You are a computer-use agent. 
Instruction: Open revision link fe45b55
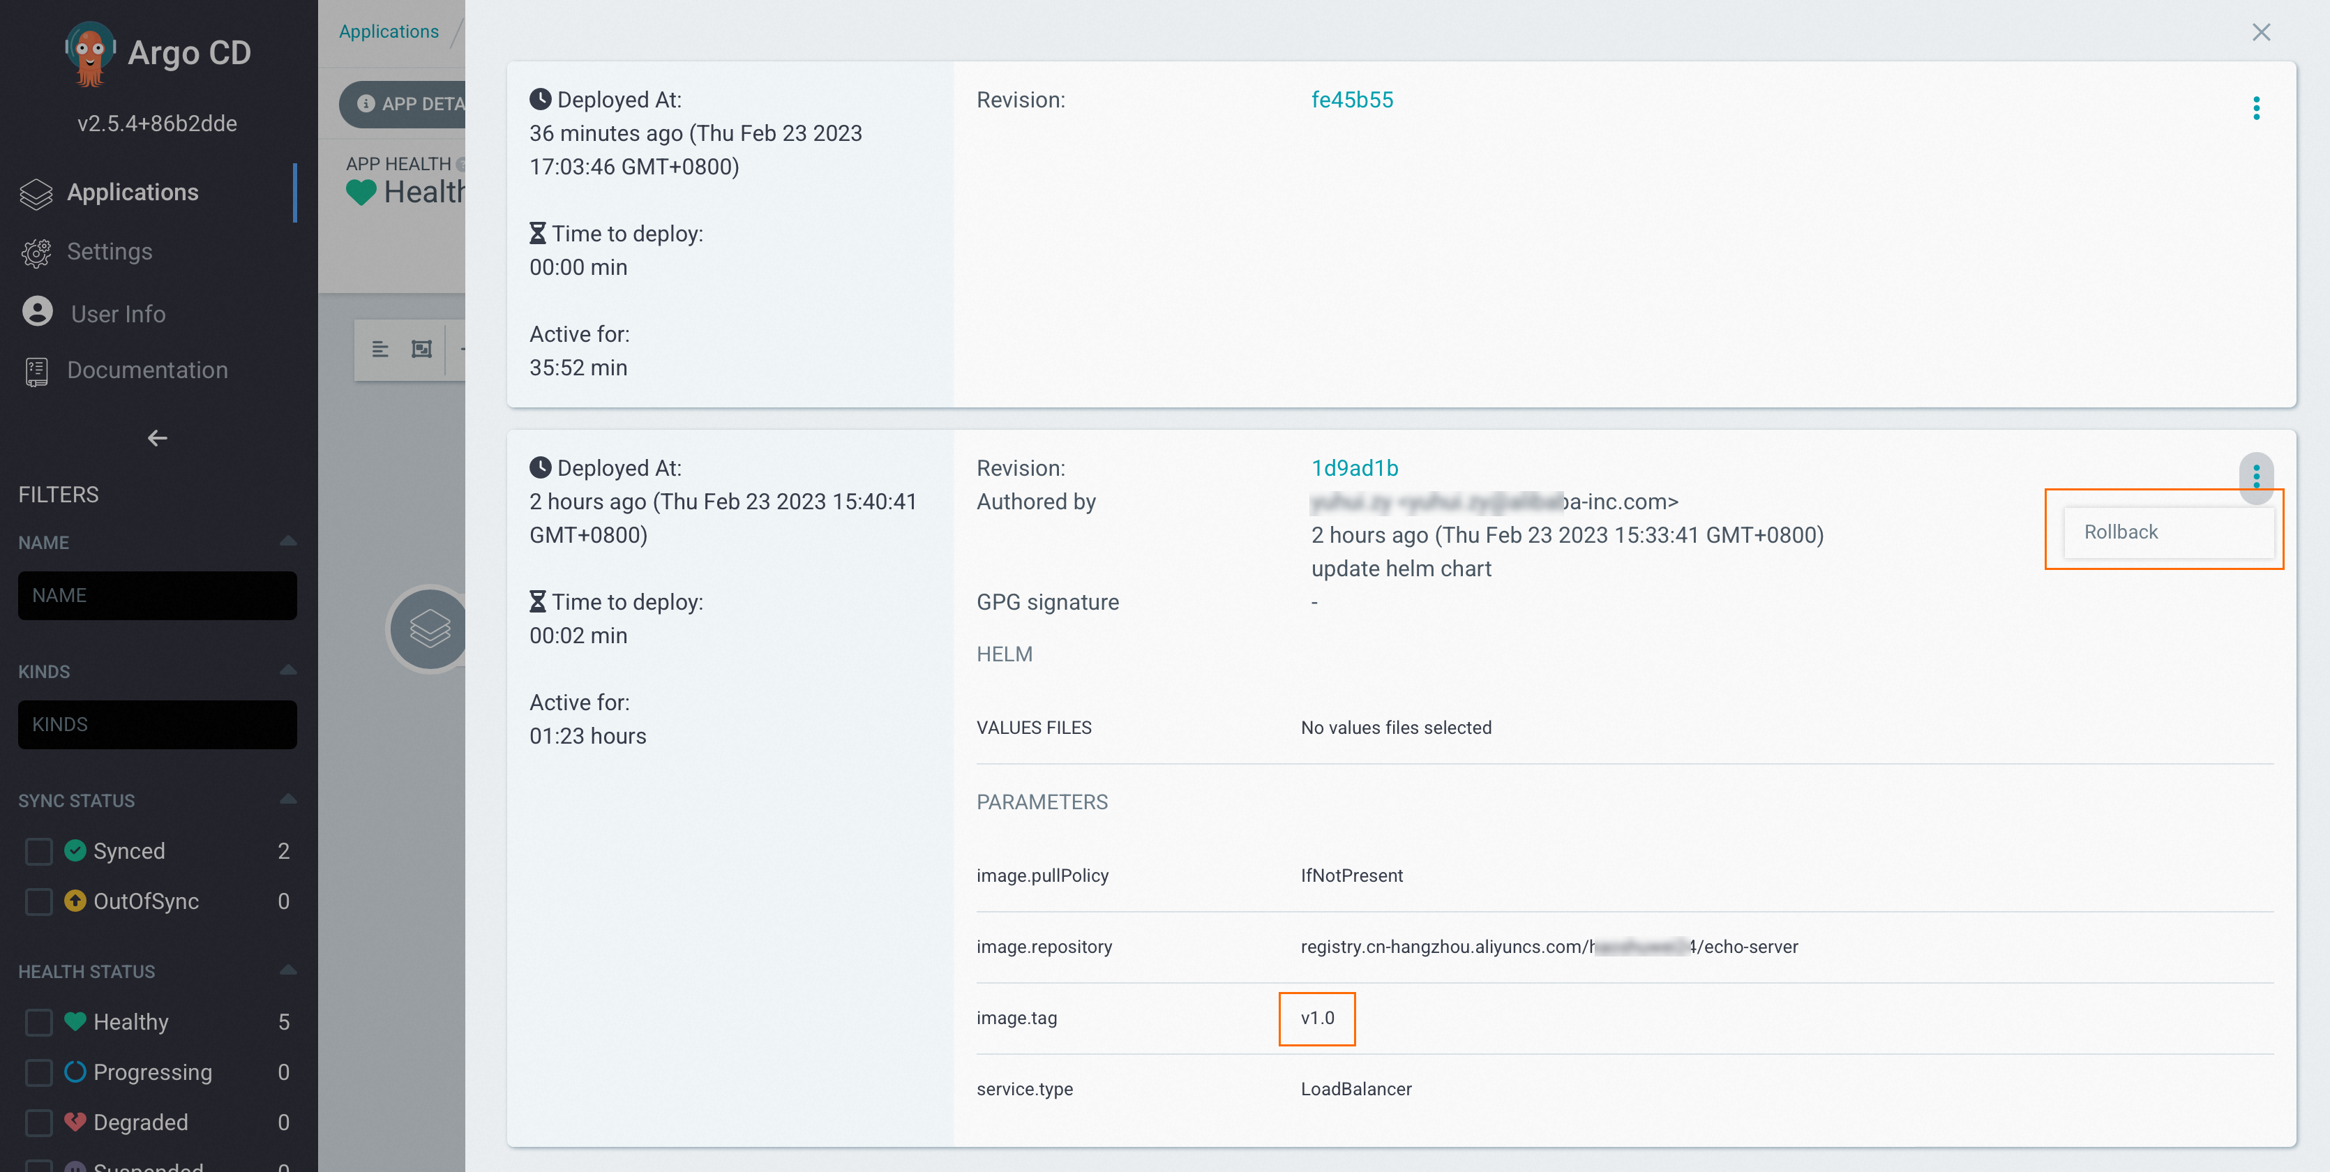coord(1351,100)
